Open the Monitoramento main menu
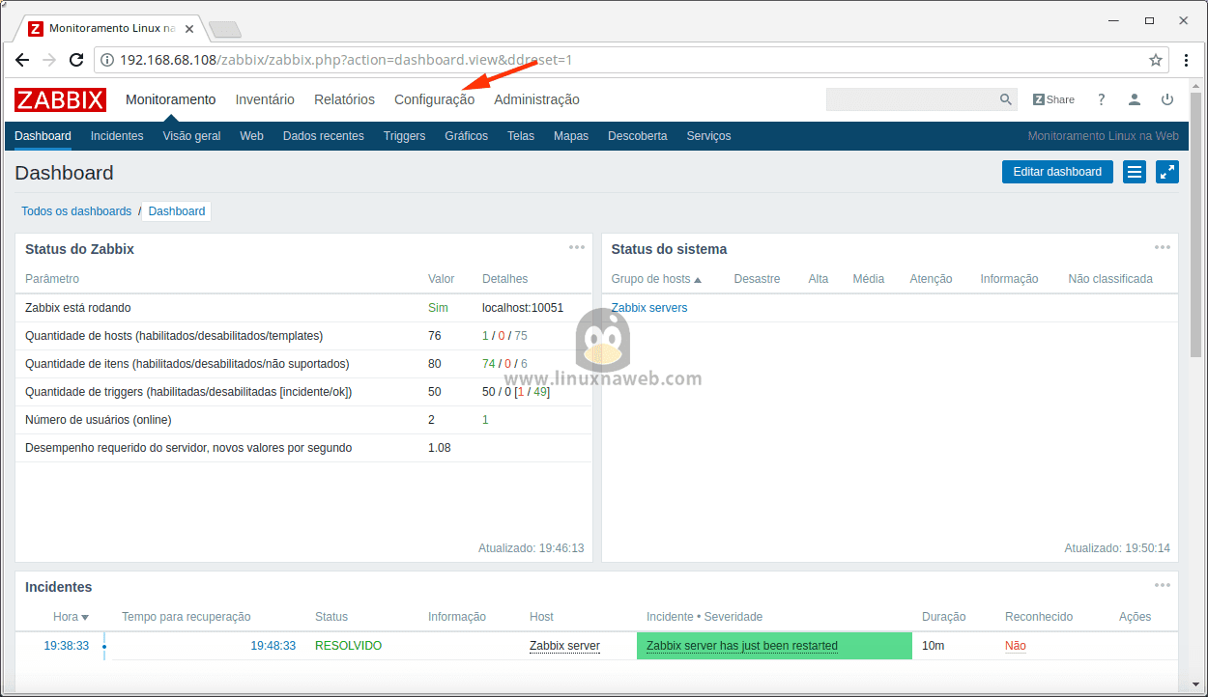 (171, 99)
